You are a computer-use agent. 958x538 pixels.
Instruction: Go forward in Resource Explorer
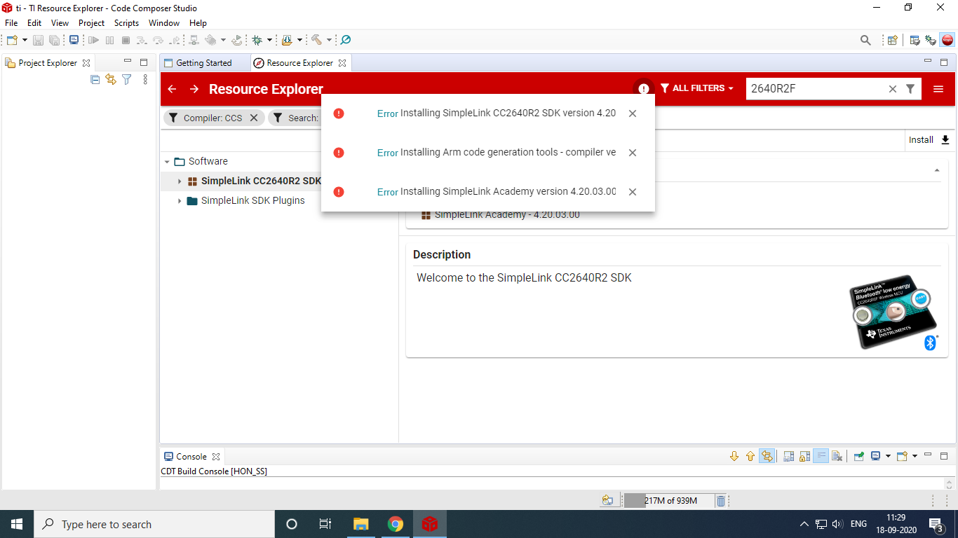194,89
